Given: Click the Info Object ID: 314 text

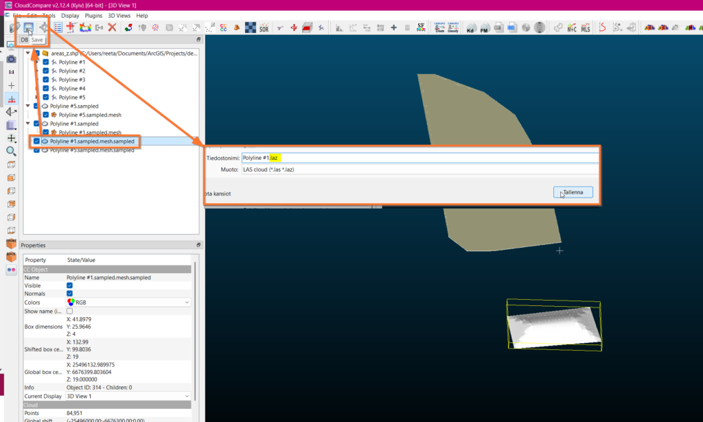Looking at the screenshot, I should pyautogui.click(x=99, y=388).
